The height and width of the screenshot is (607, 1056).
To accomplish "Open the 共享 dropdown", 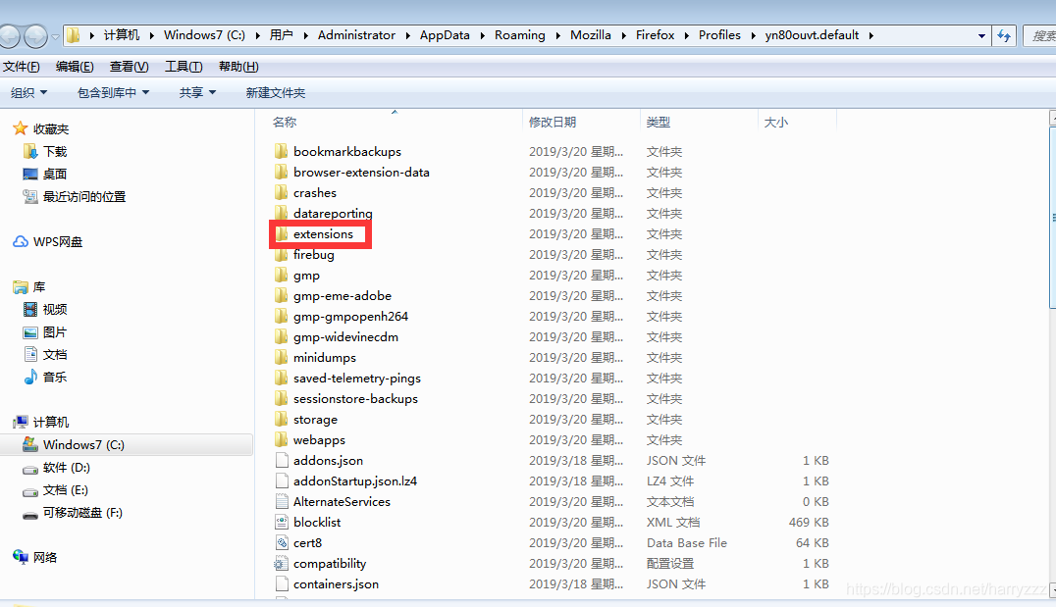I will coord(197,92).
